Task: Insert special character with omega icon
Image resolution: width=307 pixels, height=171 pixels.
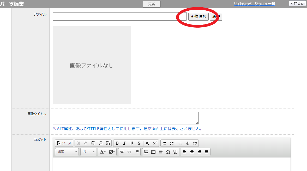Action: 168,152
